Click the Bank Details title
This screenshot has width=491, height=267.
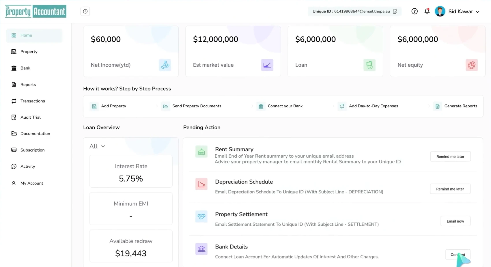click(231, 247)
